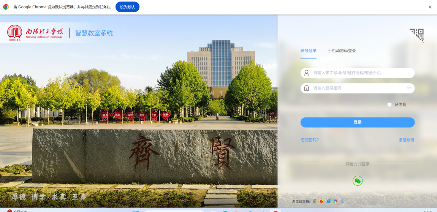Check the 记住我 checkbox
The image size is (437, 212).
pyautogui.click(x=389, y=104)
